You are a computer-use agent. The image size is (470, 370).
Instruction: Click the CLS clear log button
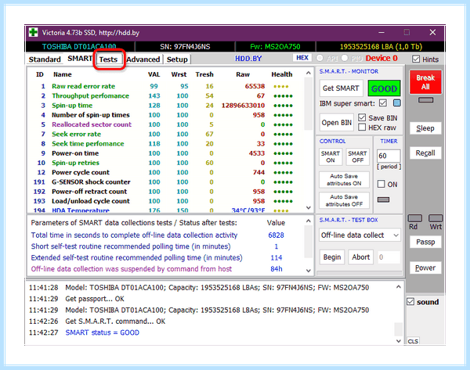413,341
